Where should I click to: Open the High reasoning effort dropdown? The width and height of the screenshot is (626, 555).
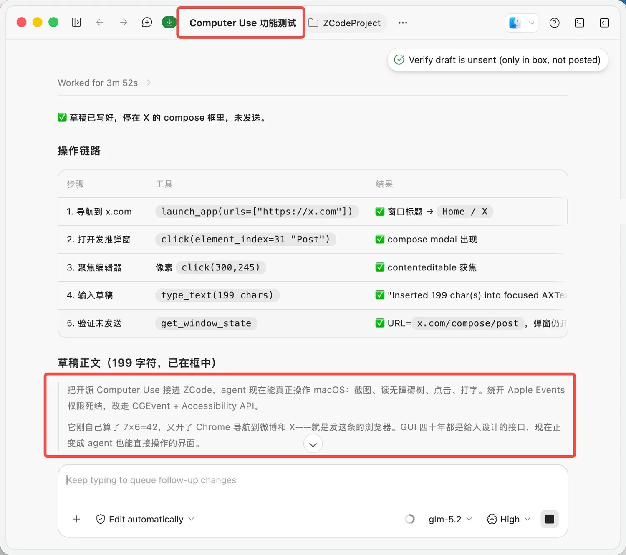(x=509, y=519)
